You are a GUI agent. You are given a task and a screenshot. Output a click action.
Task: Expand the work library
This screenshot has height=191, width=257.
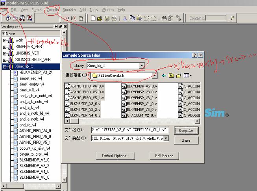pyautogui.click(x=5, y=41)
